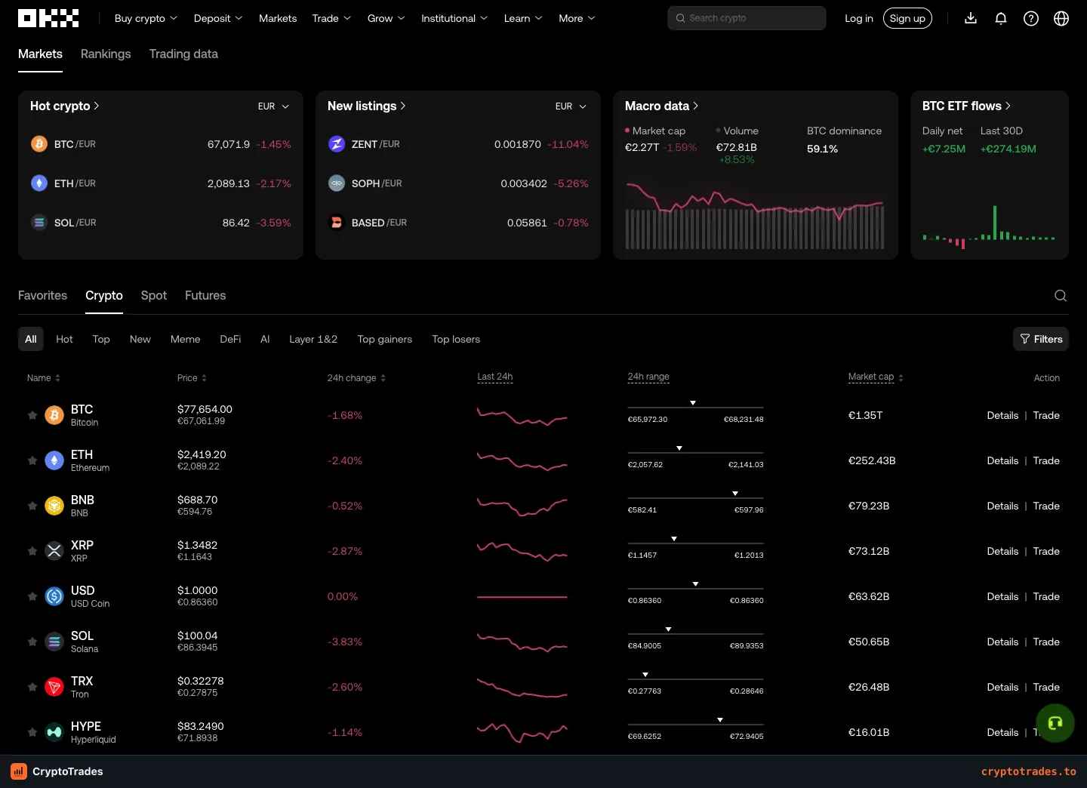Sort table by Price column
1087x788 pixels.
pos(192,378)
